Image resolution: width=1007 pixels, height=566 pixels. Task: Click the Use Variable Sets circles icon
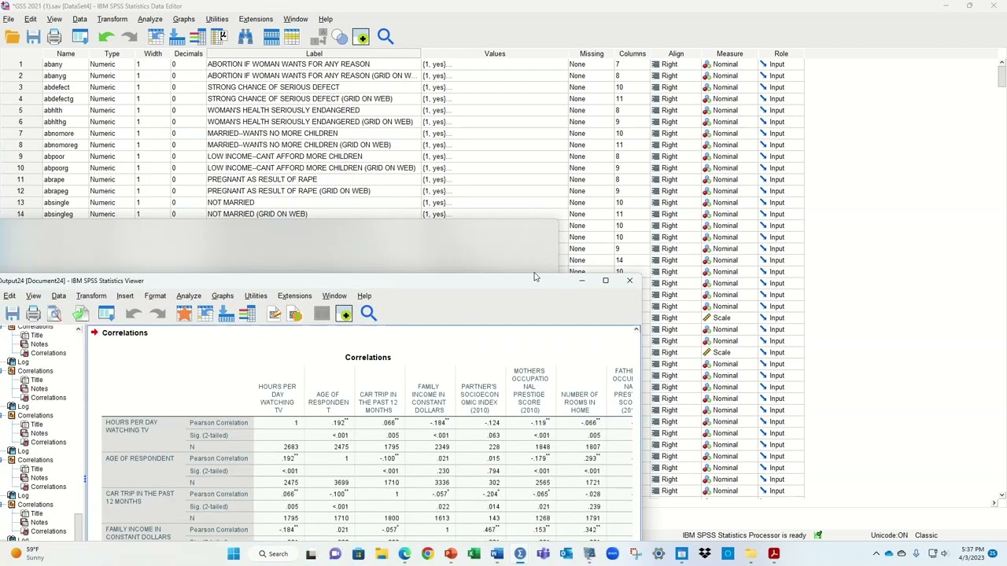coord(340,37)
